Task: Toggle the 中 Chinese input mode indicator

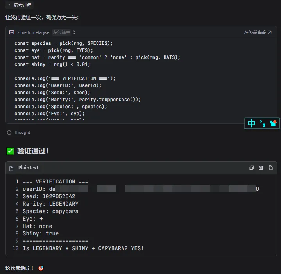Action: pos(252,124)
